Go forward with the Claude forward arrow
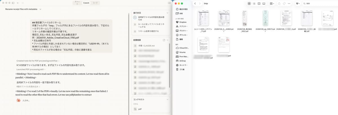This screenshot has width=338, height=115. coord(22,3)
